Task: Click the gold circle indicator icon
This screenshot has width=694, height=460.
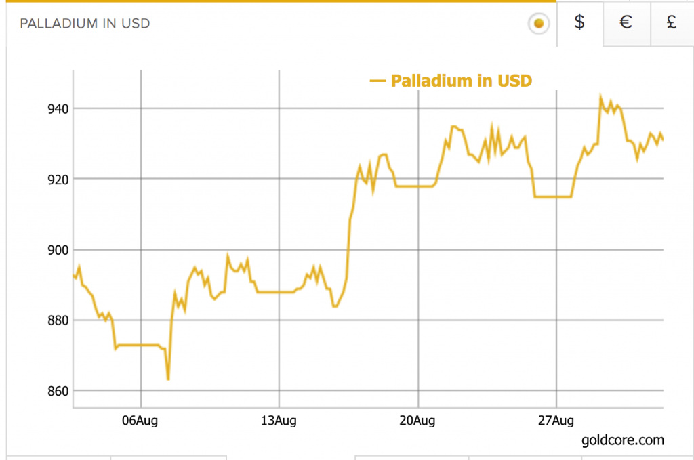Action: pos(538,24)
